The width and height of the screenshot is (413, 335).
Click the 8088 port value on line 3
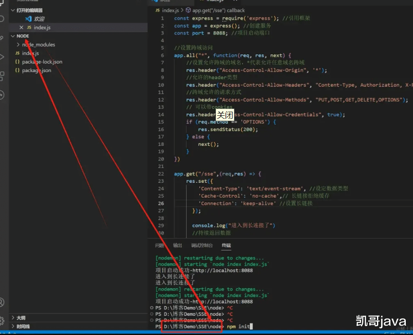point(219,33)
